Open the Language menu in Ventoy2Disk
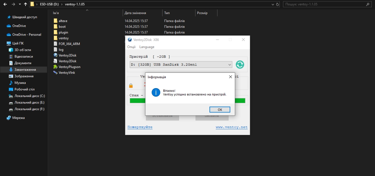 [x=147, y=47]
